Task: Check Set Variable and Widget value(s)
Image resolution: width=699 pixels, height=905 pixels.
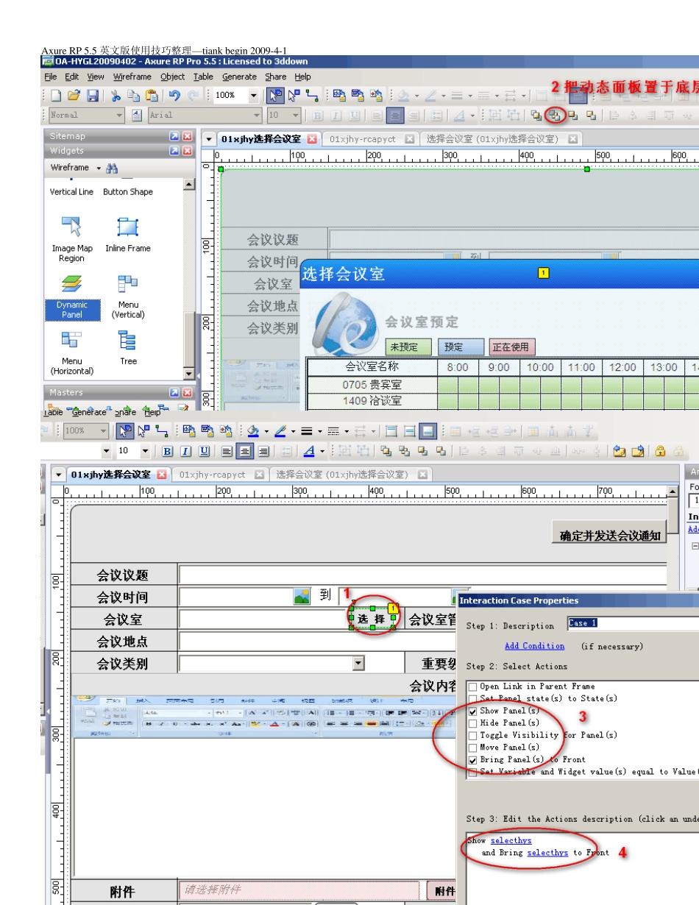Action: tap(472, 772)
